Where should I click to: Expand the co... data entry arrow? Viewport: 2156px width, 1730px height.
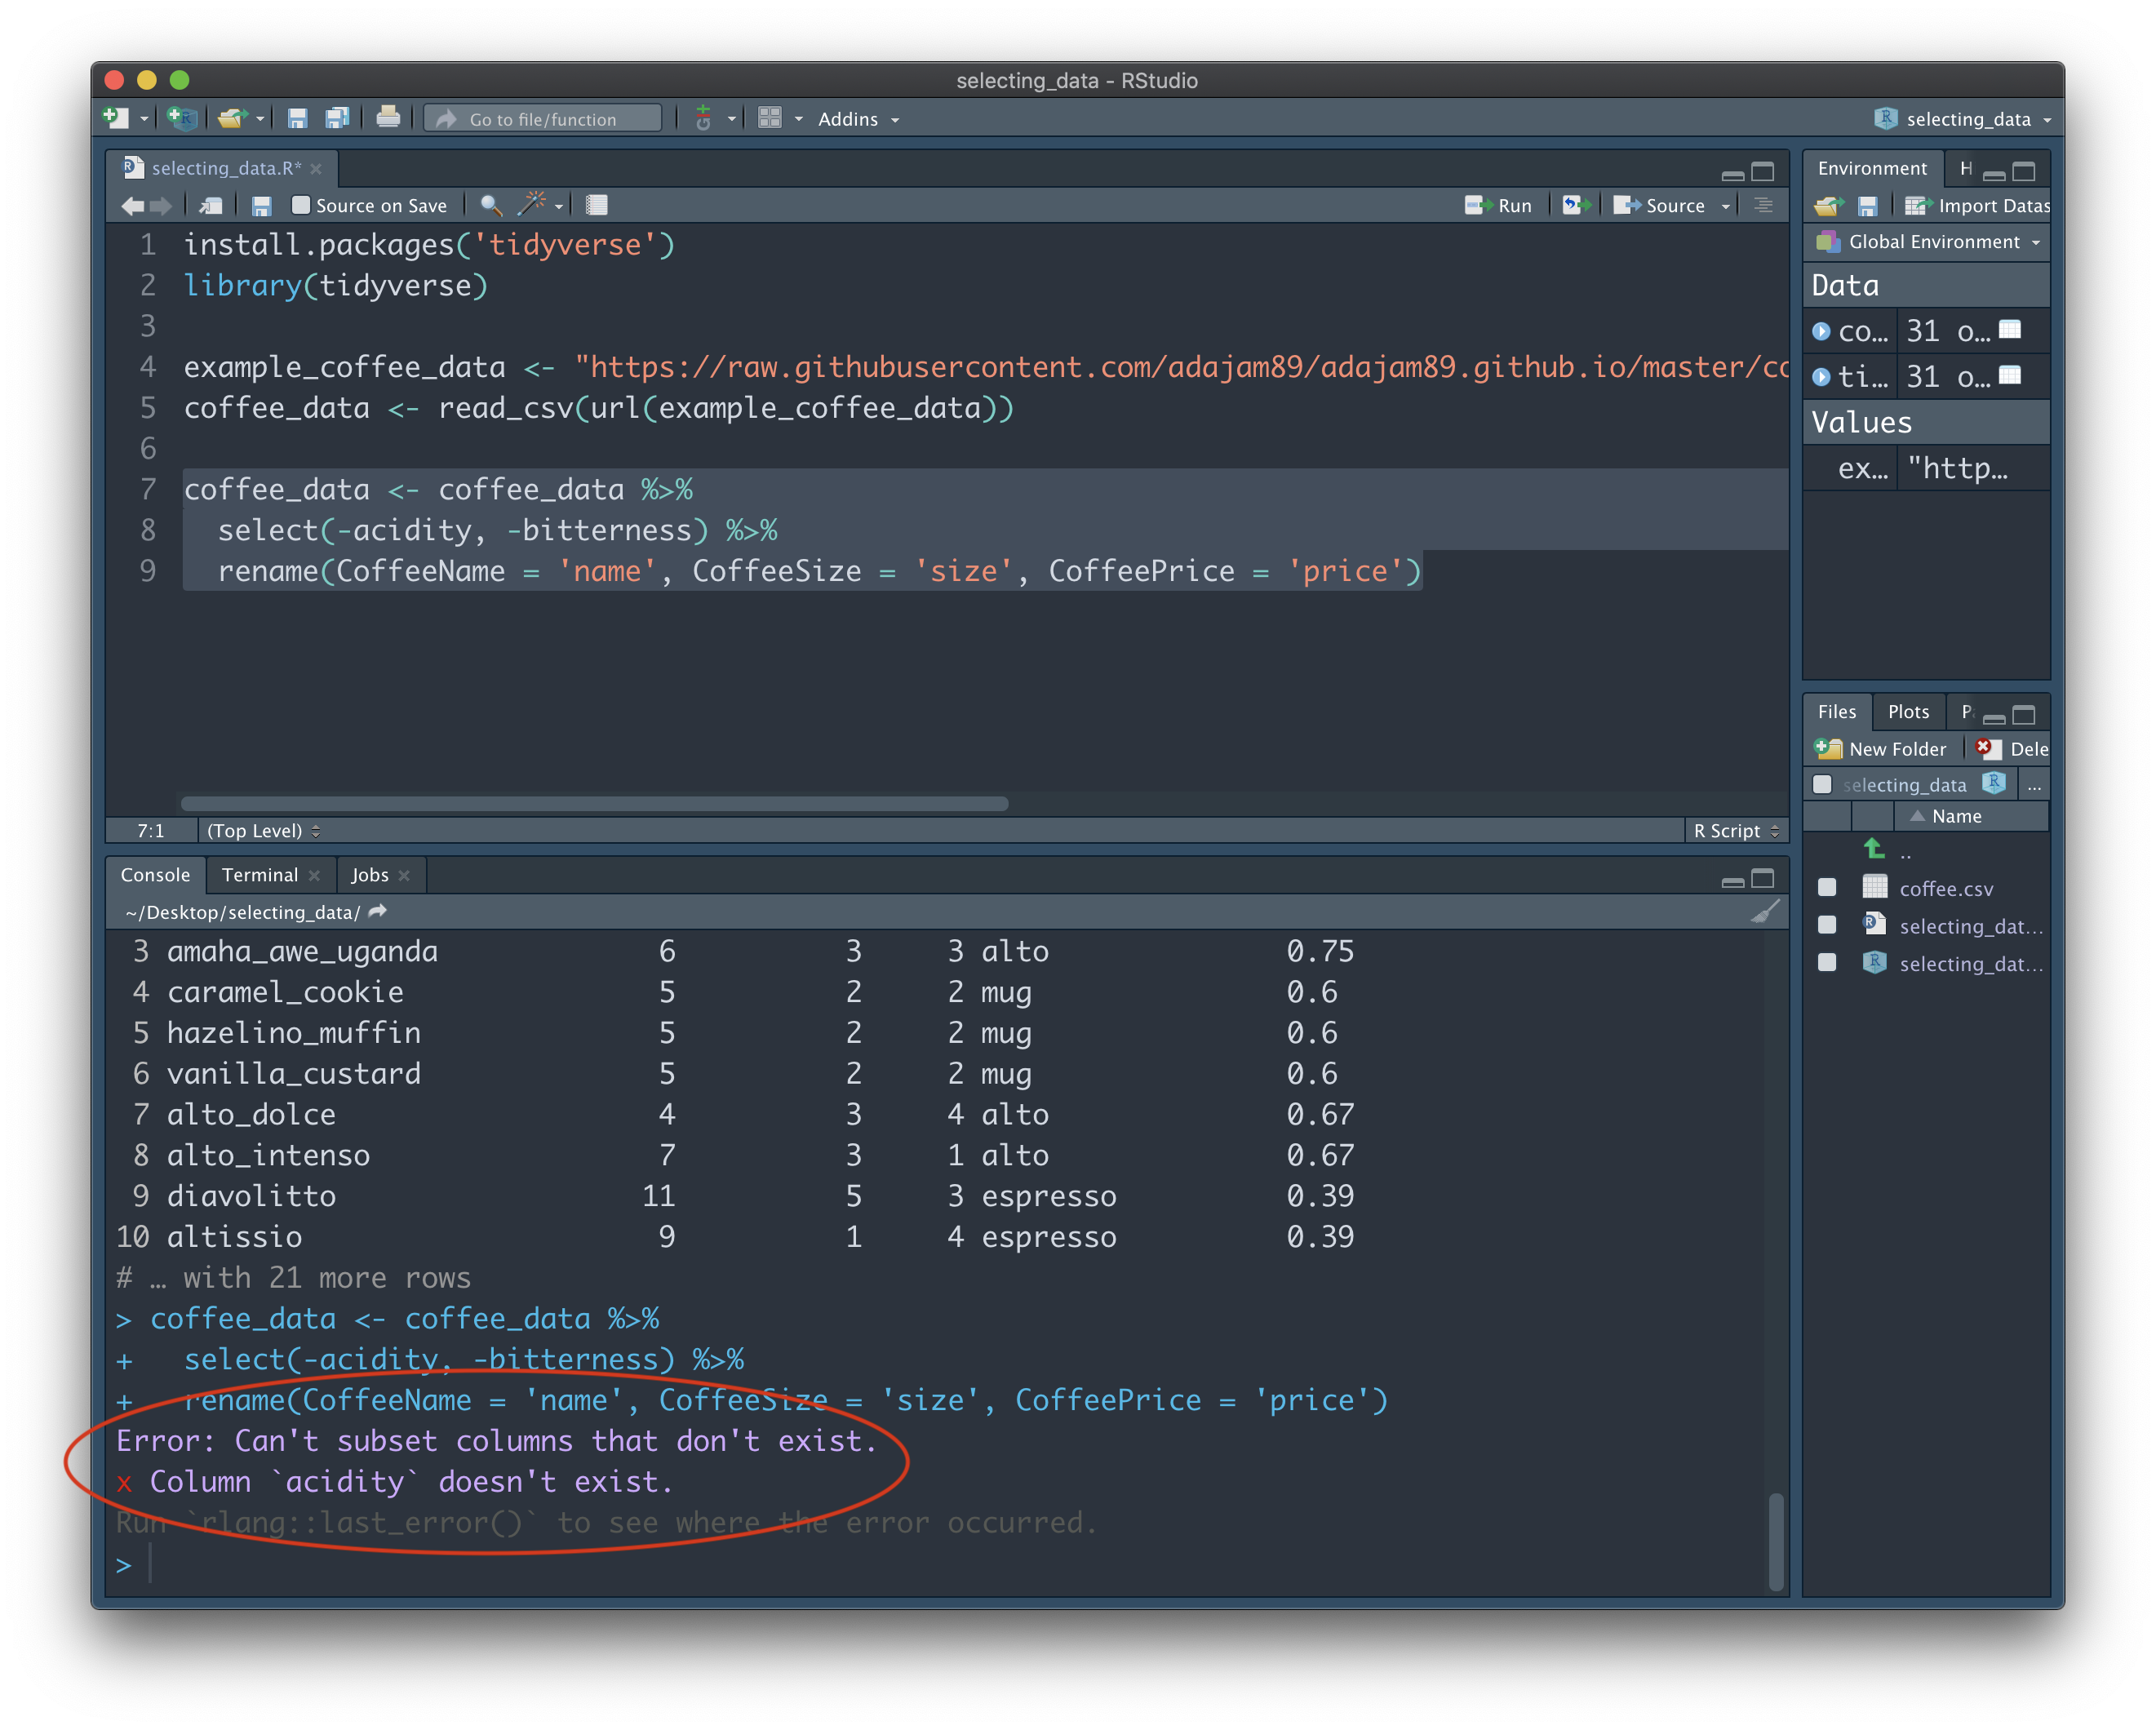coord(1821,331)
